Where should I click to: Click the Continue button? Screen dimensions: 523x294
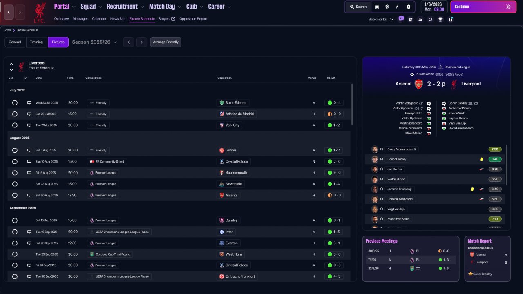(483, 7)
